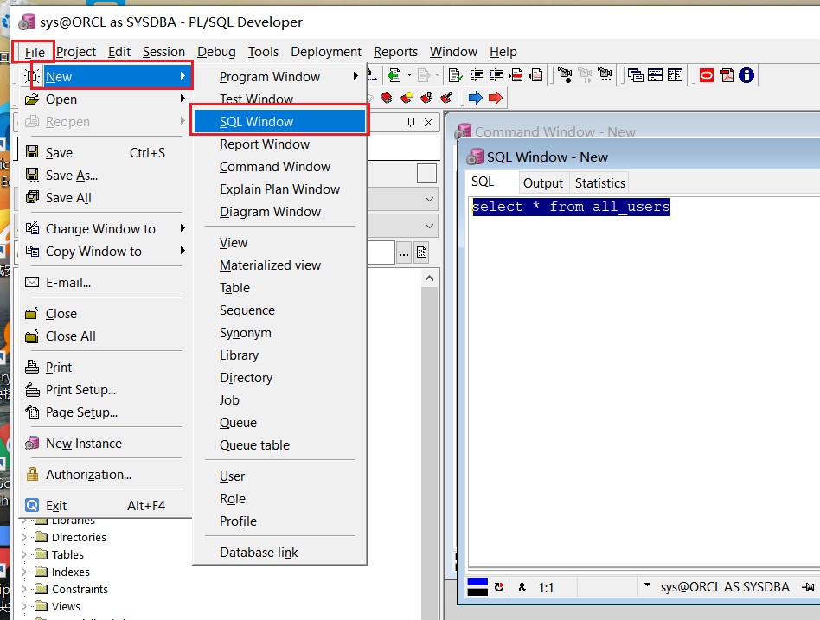The image size is (820, 620).
Task: Open the undo history dropdown arrow
Action: point(409,75)
